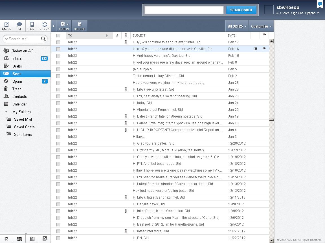Click the TEXT phone icon
Viewport: 325px width, 243px height.
[32, 26]
